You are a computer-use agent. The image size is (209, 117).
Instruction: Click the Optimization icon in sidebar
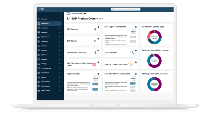coord(39,37)
